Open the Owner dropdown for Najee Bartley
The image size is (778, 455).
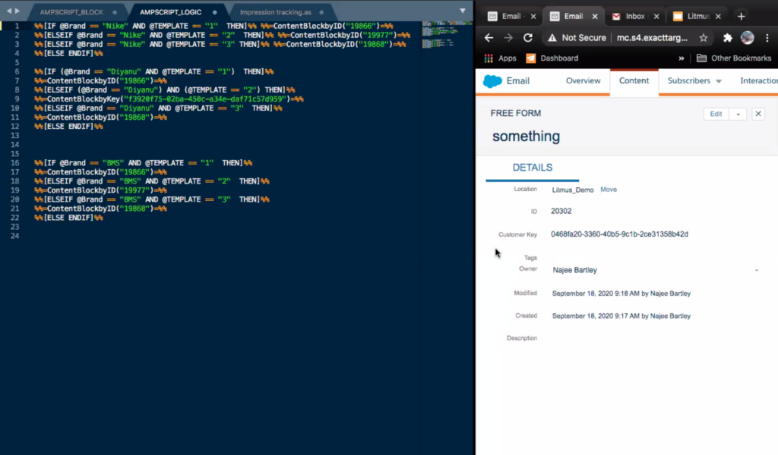coord(756,270)
